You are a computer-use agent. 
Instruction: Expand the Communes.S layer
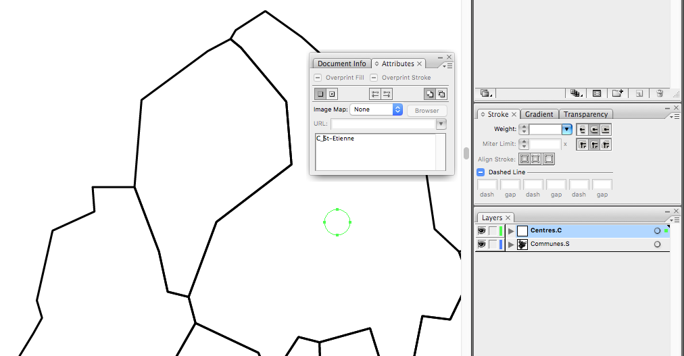[x=511, y=245]
